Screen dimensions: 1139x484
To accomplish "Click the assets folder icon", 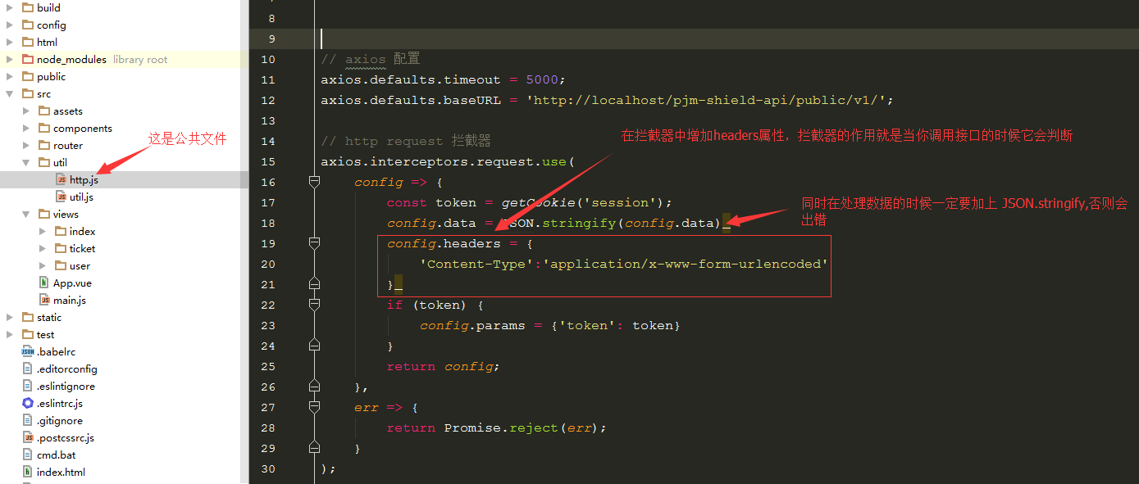I will pos(43,111).
